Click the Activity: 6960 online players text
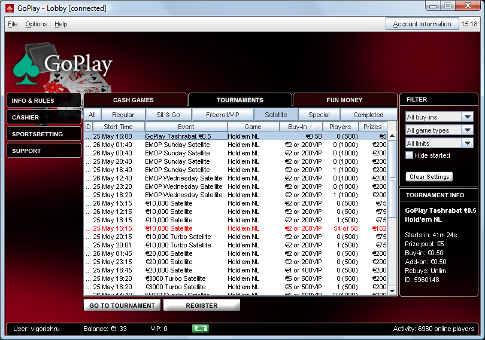 click(434, 329)
